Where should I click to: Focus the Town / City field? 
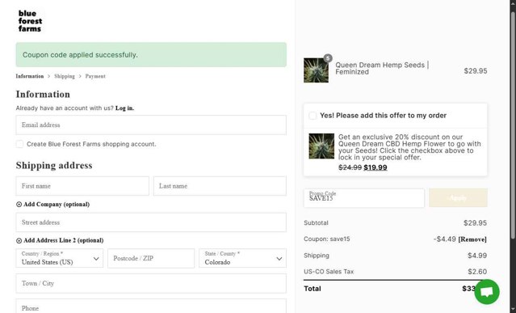(x=151, y=283)
